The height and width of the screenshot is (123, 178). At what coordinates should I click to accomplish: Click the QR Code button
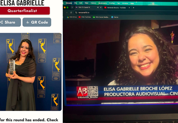(37, 22)
